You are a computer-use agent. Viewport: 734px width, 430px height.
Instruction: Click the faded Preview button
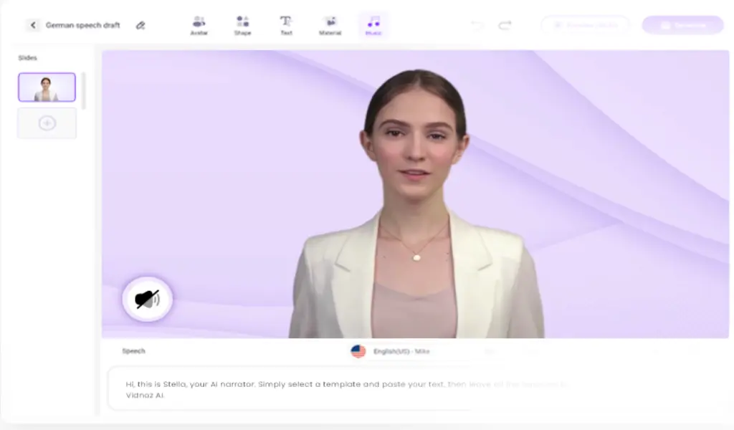(x=586, y=25)
